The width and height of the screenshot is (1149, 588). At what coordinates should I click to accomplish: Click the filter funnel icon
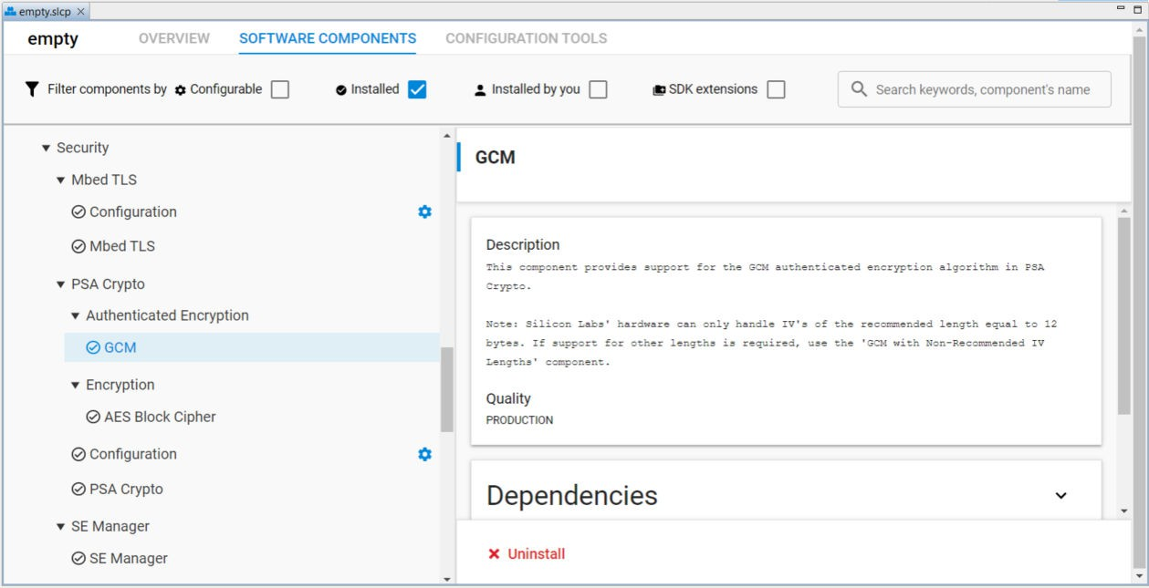coord(31,88)
